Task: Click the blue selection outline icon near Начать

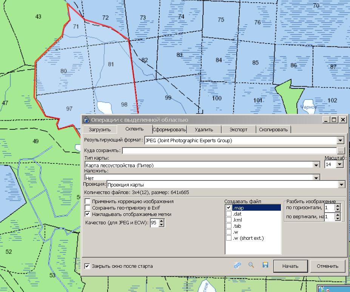Action: click(x=237, y=266)
